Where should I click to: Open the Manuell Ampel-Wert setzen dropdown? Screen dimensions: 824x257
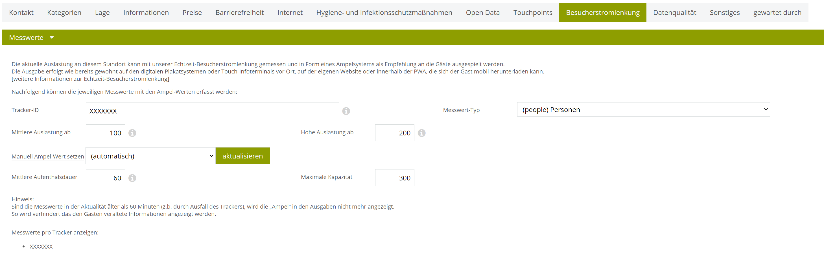coord(150,156)
